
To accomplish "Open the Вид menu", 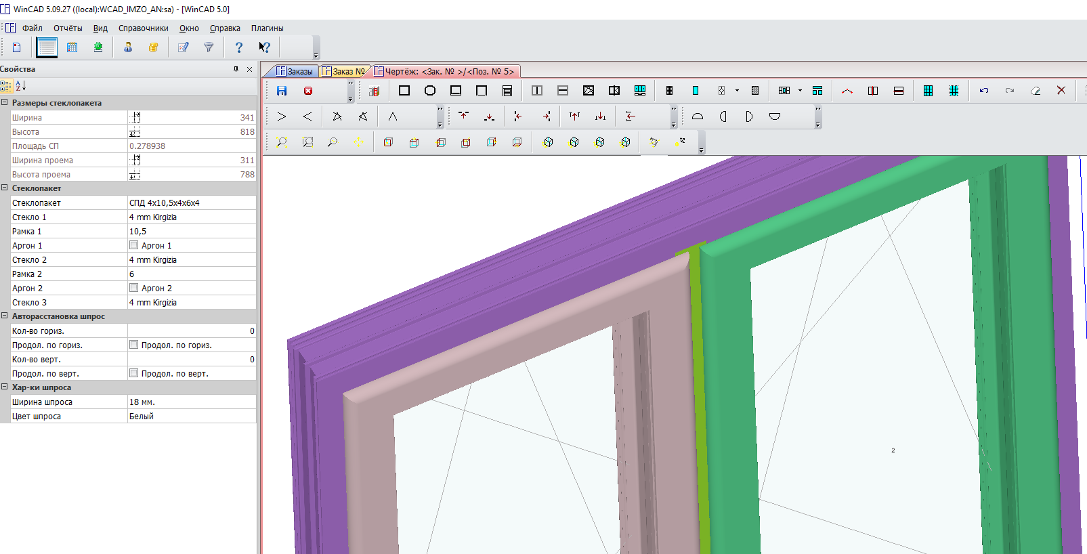I will click(100, 28).
